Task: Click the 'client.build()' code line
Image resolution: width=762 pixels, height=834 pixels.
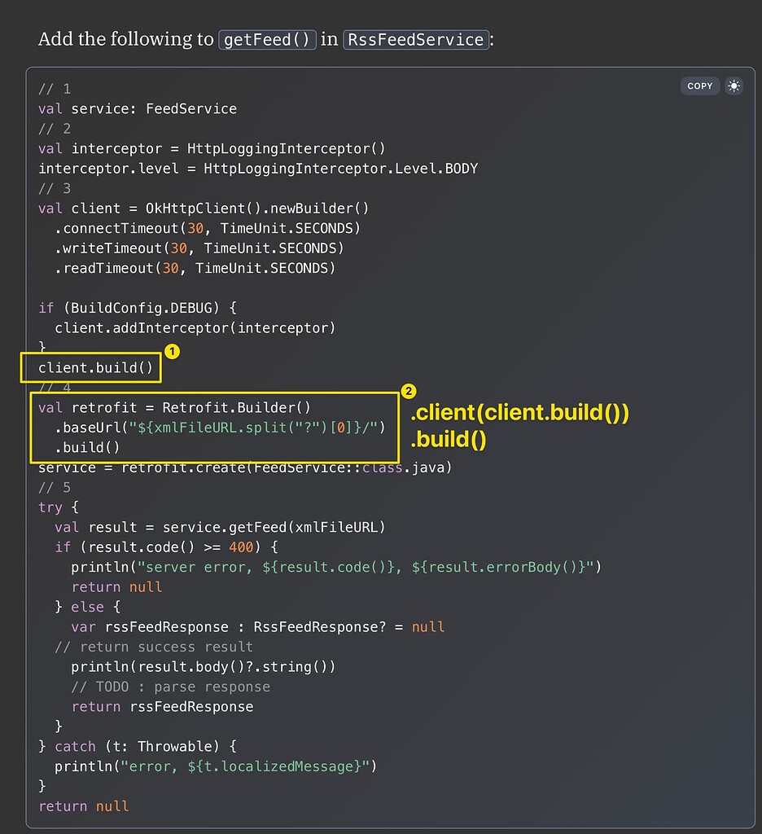Action: tap(96, 368)
